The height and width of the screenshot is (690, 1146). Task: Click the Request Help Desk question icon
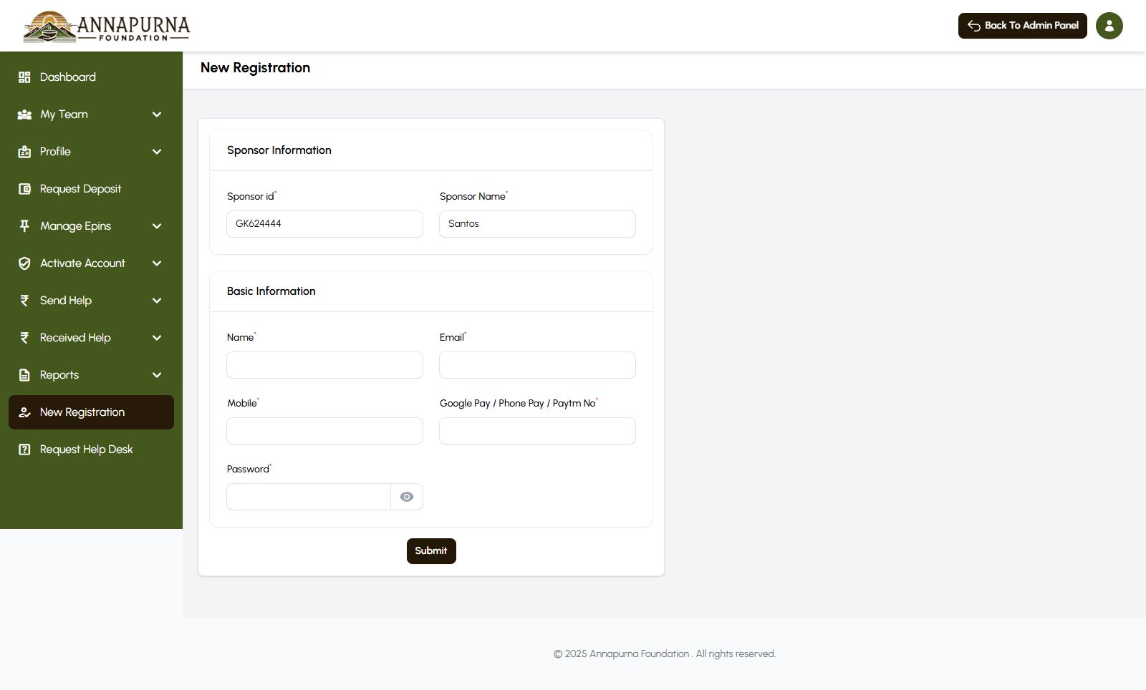pyautogui.click(x=24, y=450)
